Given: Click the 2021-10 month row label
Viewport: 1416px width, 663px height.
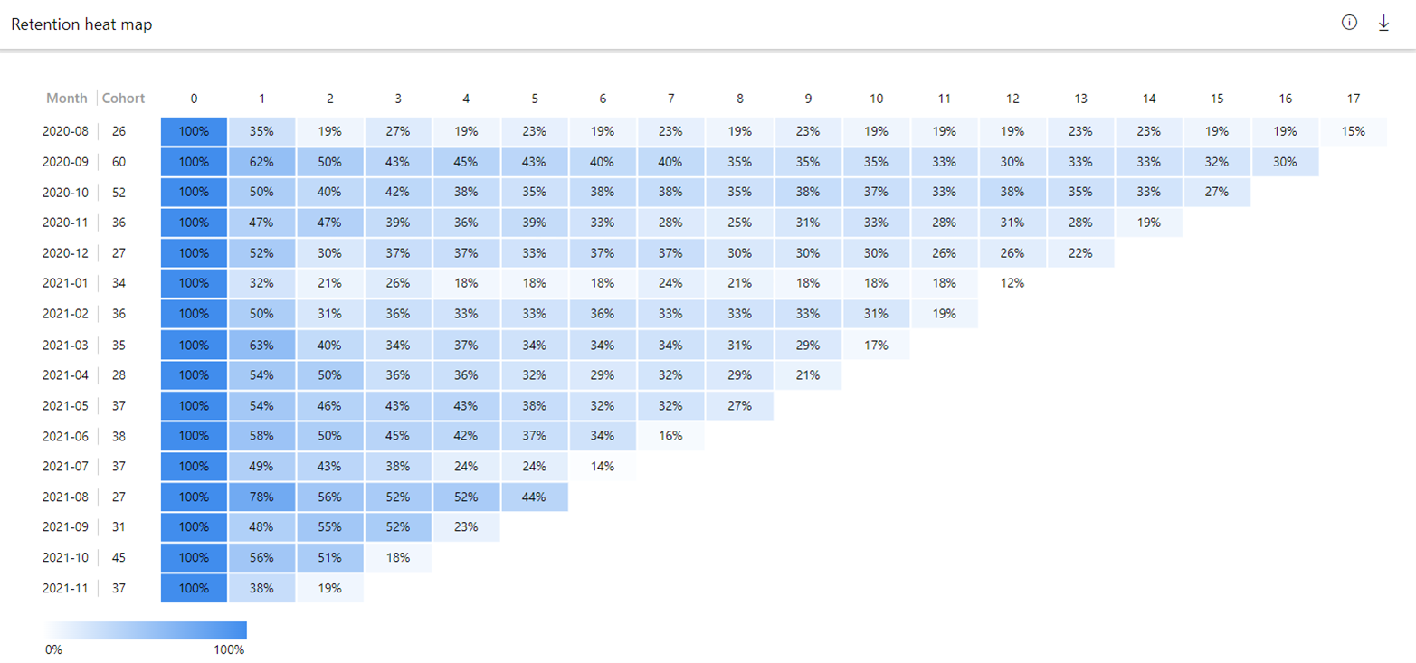Looking at the screenshot, I should pos(65,557).
